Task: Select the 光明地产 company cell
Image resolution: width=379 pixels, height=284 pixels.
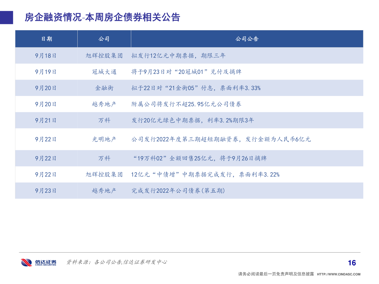Action: pos(104,139)
